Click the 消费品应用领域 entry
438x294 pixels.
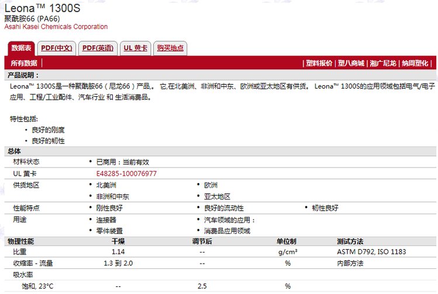(x=227, y=231)
